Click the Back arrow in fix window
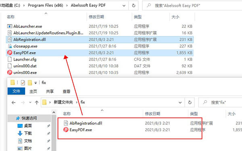 pyautogui.click(x=14, y=103)
